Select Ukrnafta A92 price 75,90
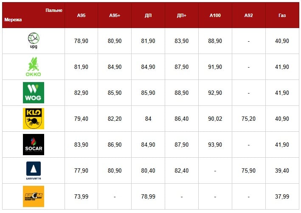The image size is (301, 213). (x=249, y=170)
